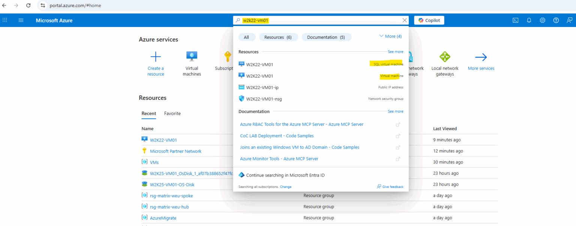
Task: Clear the search box with the X
Action: click(404, 20)
